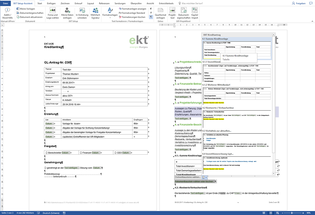This screenshot has height=215, width=315.
Task: Open spell-check icon in status bar
Action: [x=38, y=213]
